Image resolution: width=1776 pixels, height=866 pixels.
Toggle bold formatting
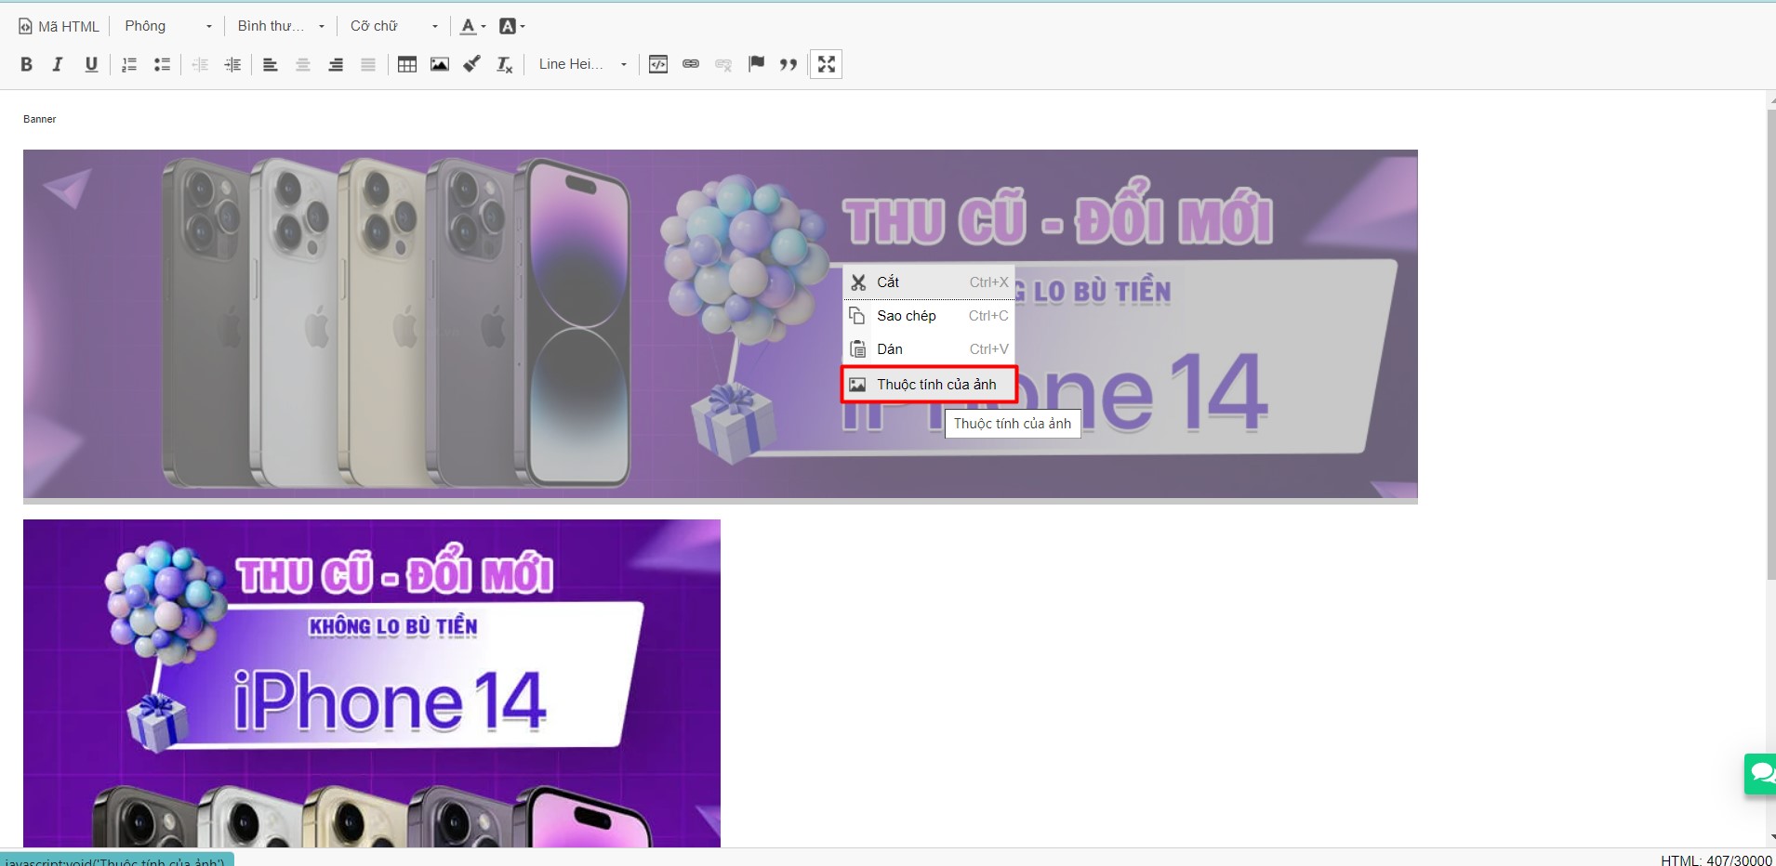(26, 64)
